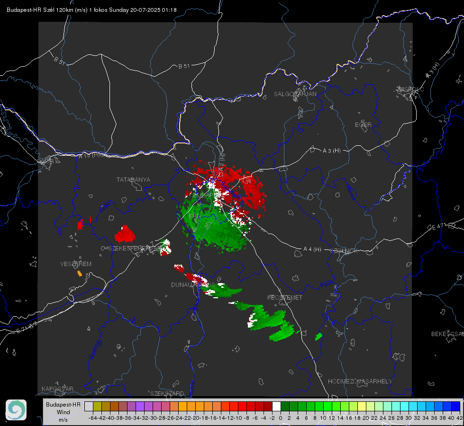Click the Budapest-HR Wind m/s legend label

(x=63, y=412)
